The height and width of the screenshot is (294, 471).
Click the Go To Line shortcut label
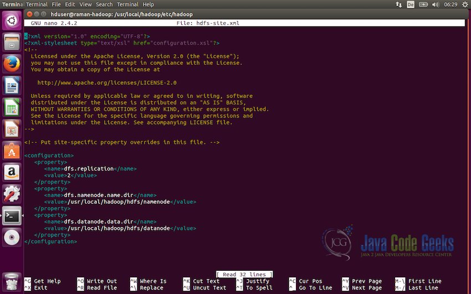(x=315, y=288)
